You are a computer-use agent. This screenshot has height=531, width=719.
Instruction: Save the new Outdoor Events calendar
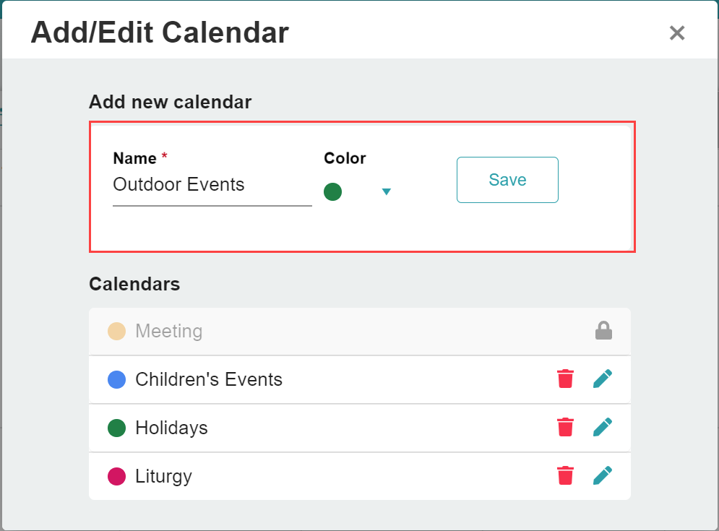pos(507,180)
